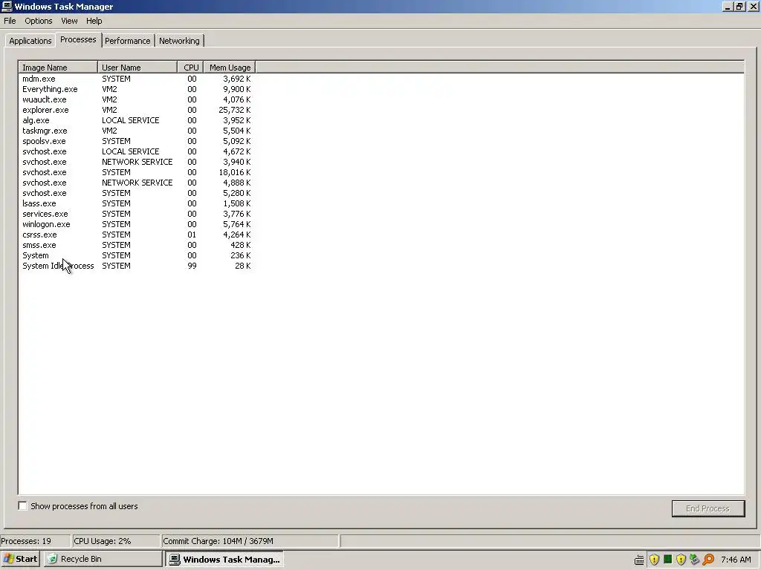Select the csrss.exe process
761x570 pixels.
tap(137, 235)
